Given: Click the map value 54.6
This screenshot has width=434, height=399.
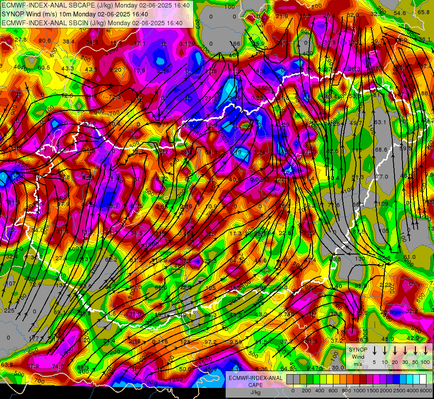Looking at the screenshot, I should tap(400, 13).
